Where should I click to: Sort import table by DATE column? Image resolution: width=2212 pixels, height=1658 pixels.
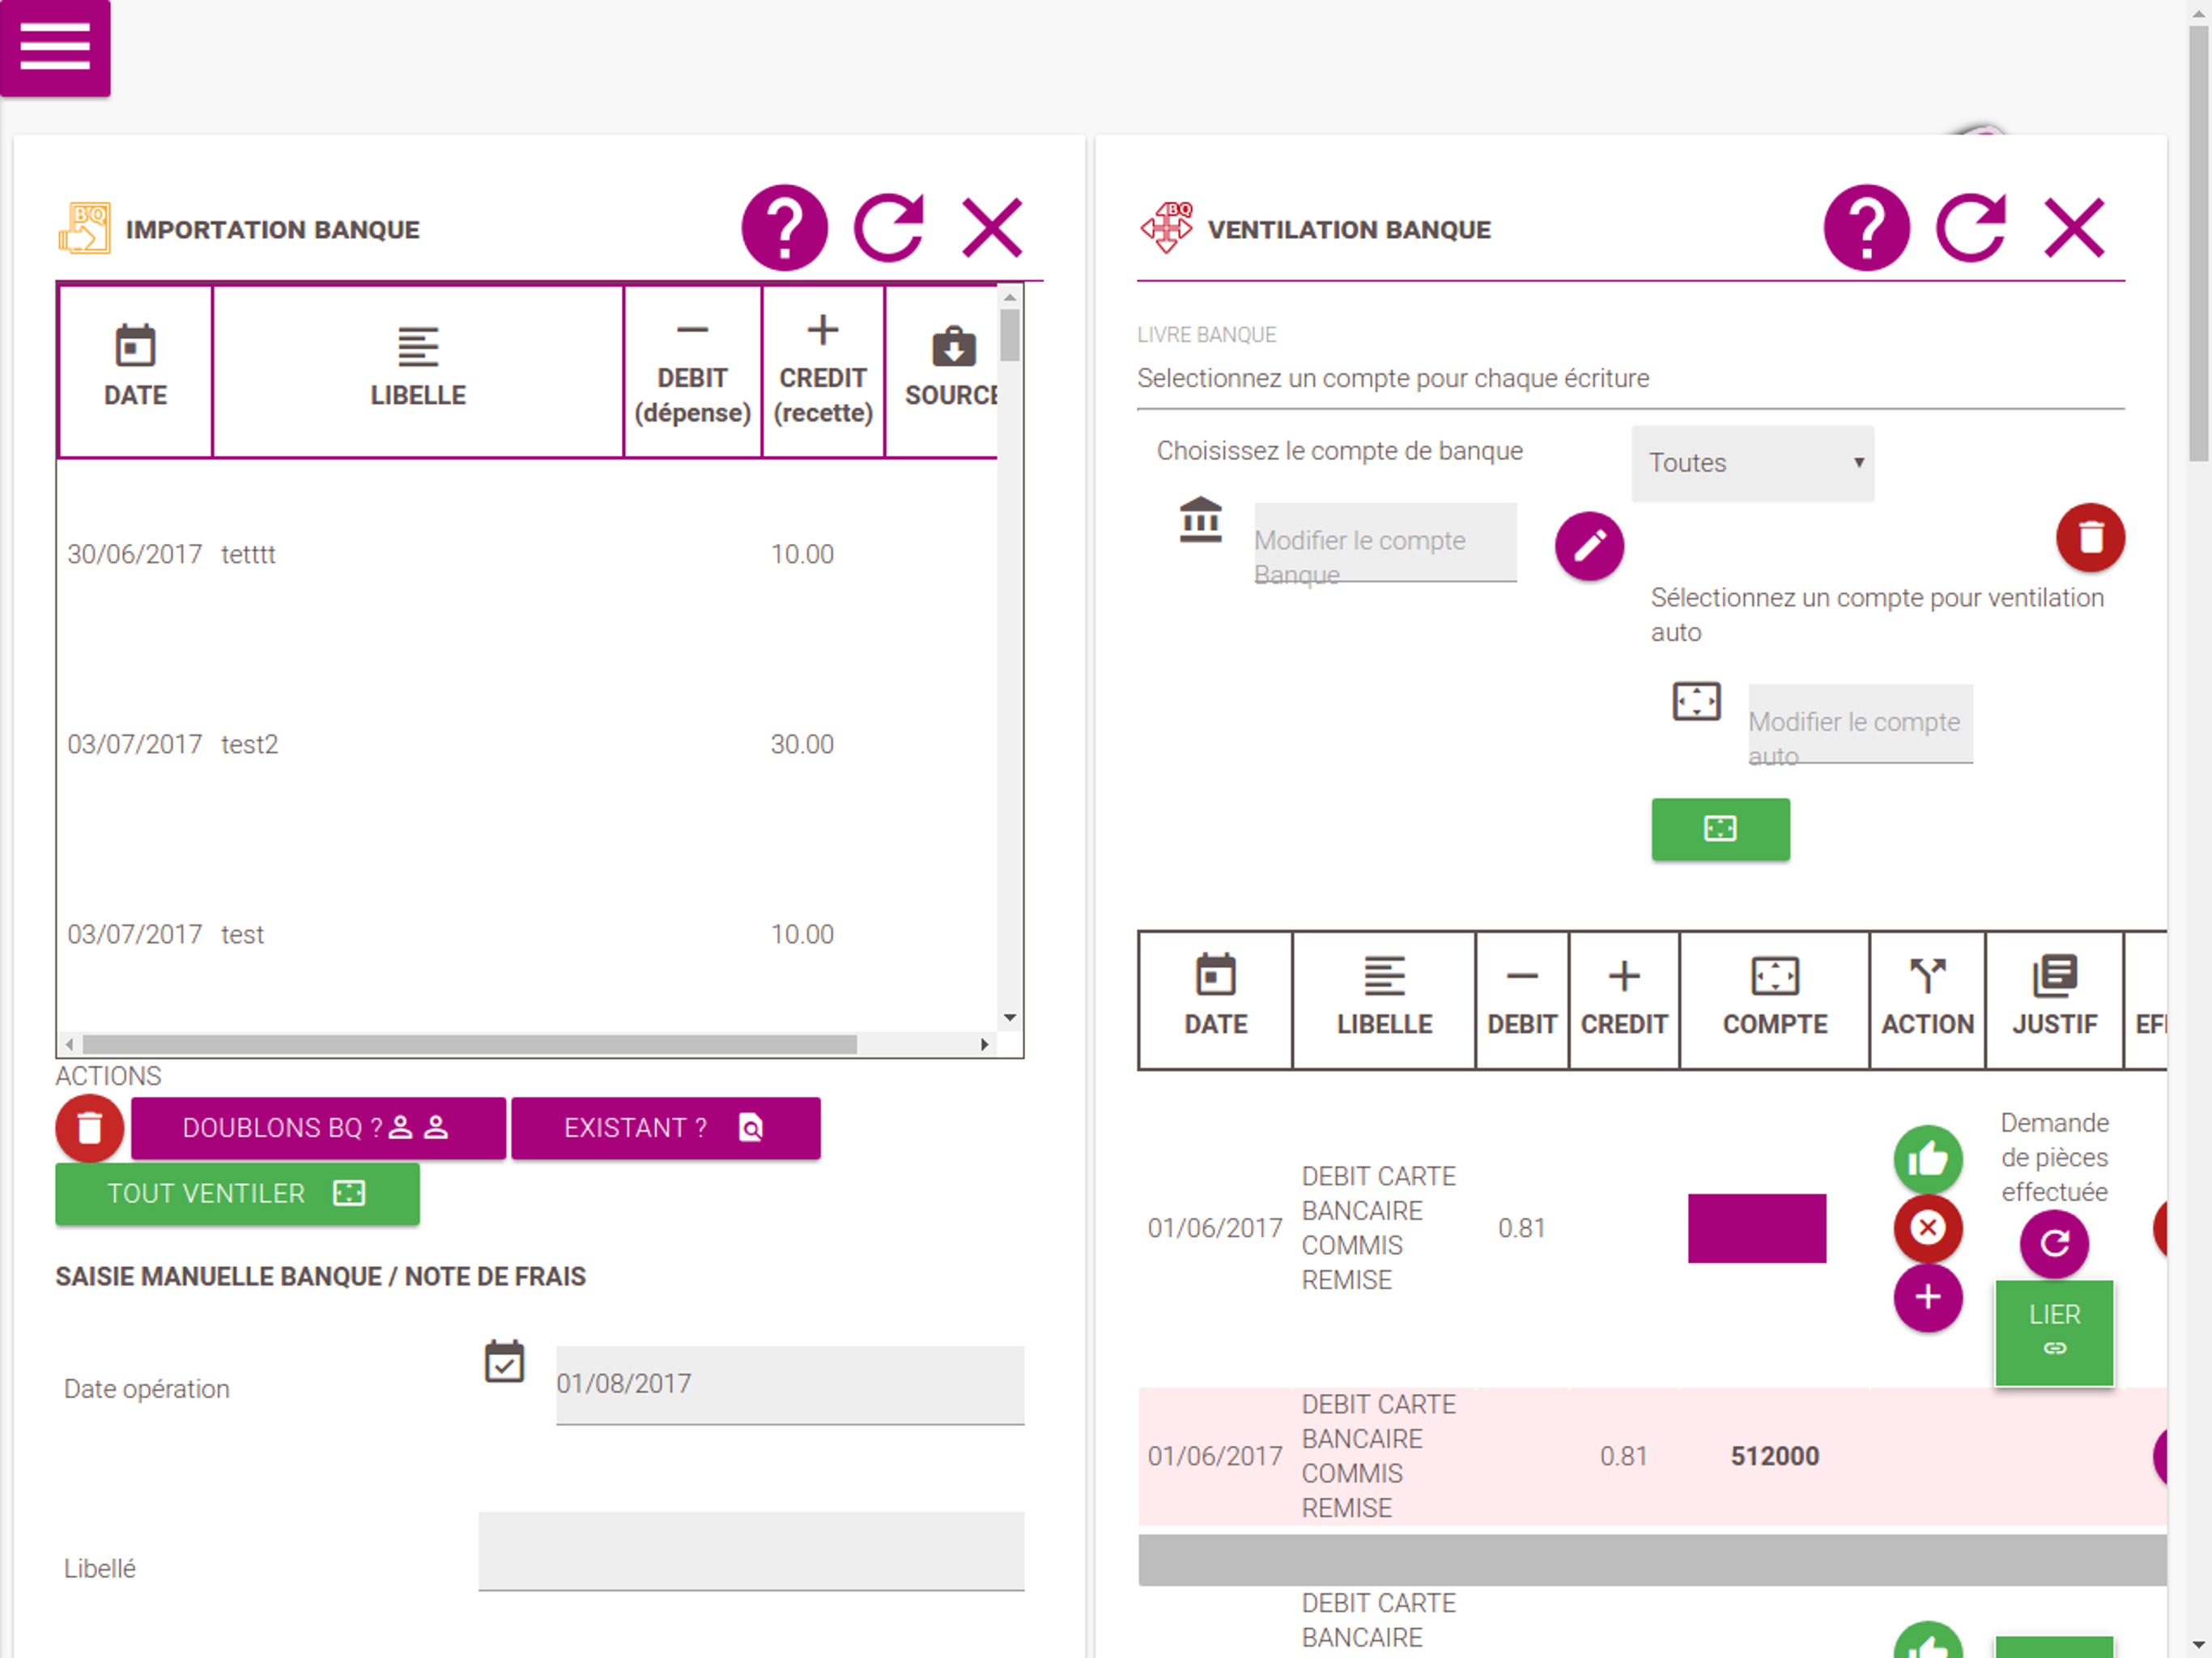[x=135, y=371]
